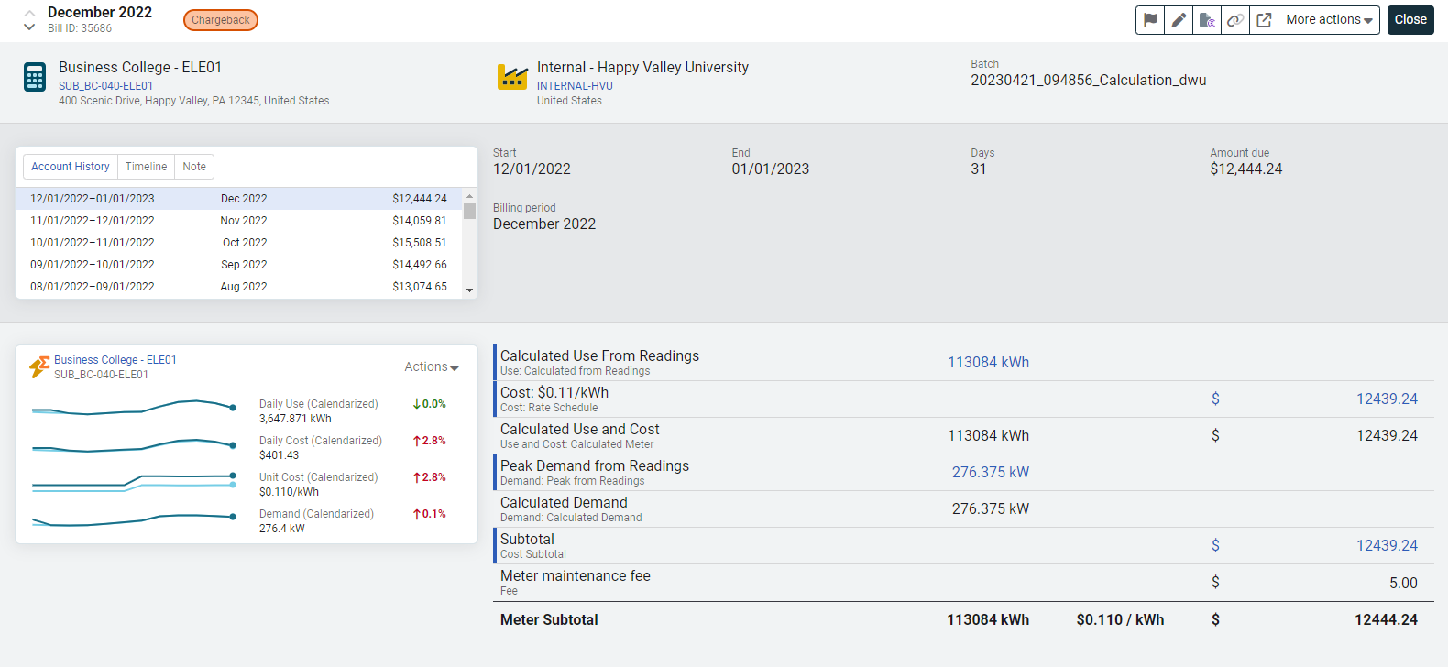Go to previous bill with up chevron
This screenshot has width=1448, height=667.
29,13
